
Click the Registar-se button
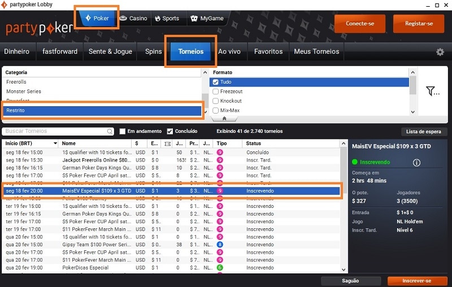click(419, 24)
